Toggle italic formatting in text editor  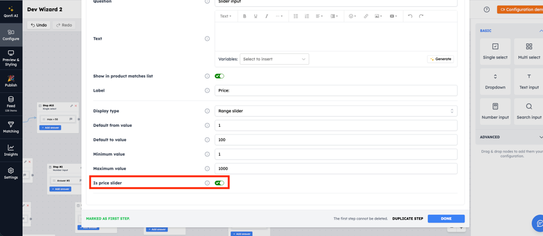coord(266,16)
